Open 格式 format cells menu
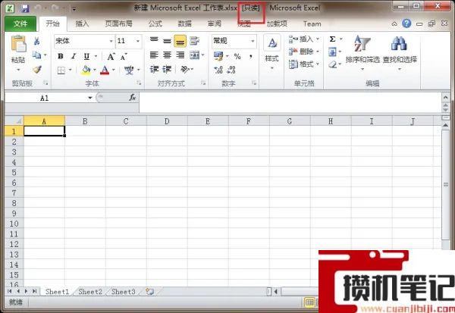 click(303, 64)
